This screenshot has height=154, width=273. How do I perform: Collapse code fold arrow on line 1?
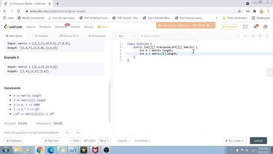pos(122,44)
